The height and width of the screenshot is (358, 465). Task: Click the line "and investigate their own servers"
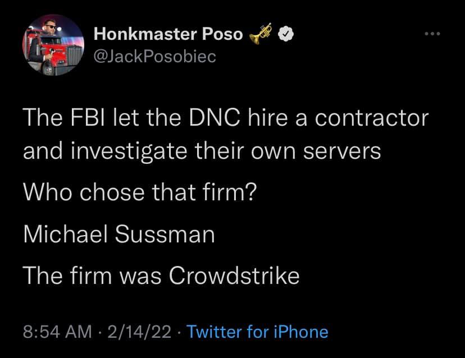pos(202,152)
